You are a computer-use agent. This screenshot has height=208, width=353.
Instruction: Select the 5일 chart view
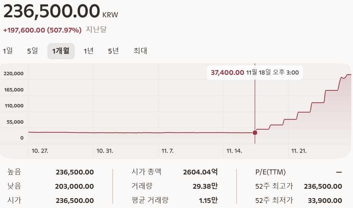[32, 51]
